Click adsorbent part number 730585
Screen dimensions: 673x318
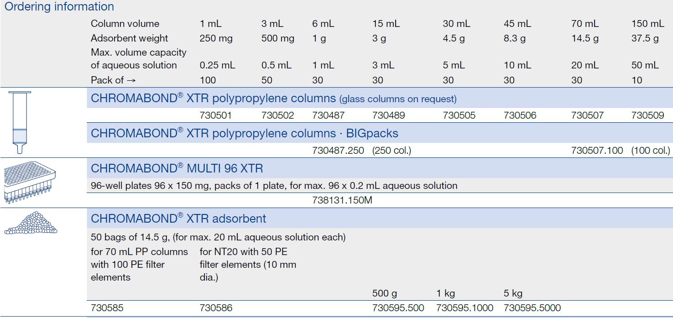point(107,308)
